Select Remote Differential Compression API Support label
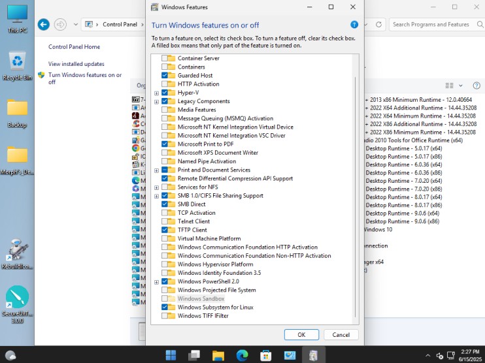485x363 pixels. tap(235, 179)
